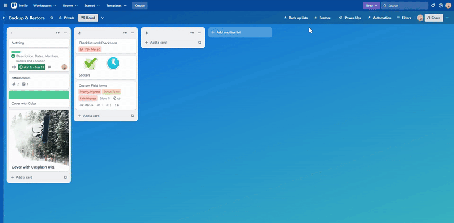Collapse list 2 using its arrows icon
The image size is (454, 223).
[125, 33]
